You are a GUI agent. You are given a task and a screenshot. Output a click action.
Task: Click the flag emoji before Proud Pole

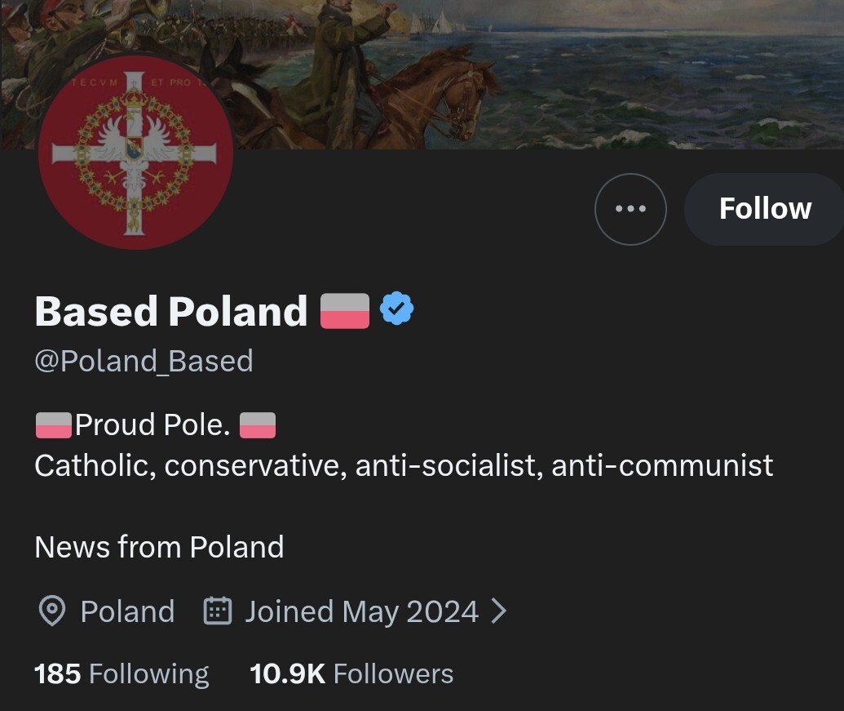(53, 425)
